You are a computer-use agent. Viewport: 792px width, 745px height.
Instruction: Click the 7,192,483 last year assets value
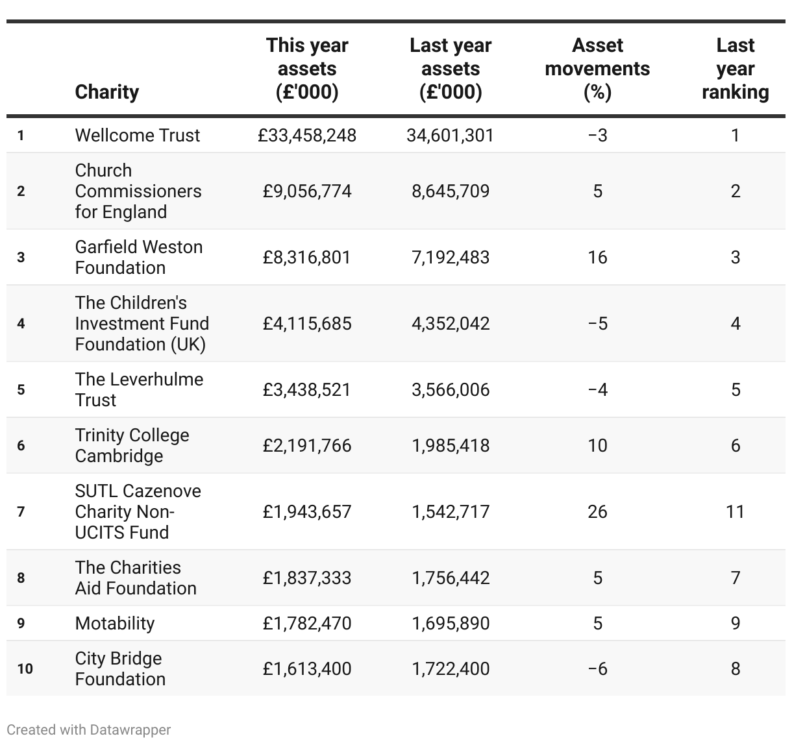451,257
